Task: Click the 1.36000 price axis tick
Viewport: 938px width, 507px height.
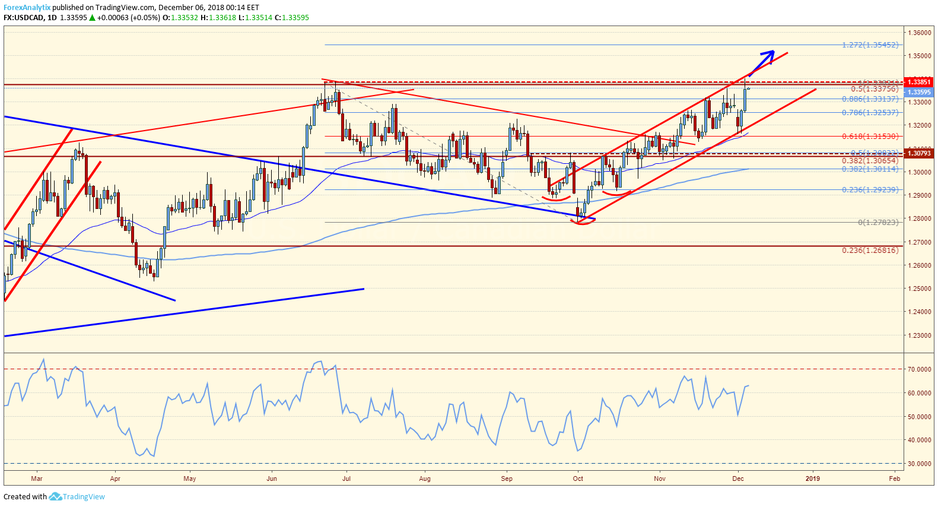Action: click(918, 33)
